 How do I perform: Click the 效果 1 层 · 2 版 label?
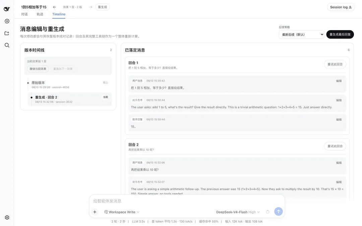click(x=72, y=7)
